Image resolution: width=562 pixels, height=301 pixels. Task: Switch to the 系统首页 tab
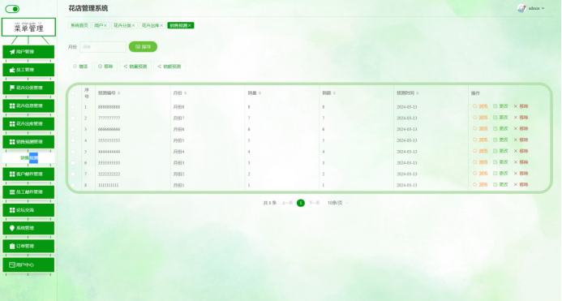(x=79, y=25)
